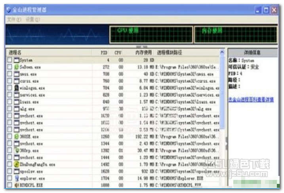Click the 360SE.exe browser icon

(x=17, y=136)
